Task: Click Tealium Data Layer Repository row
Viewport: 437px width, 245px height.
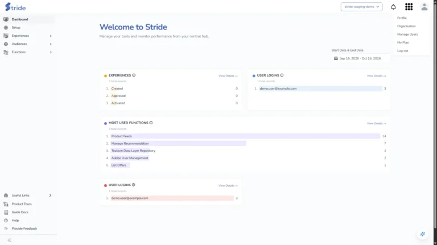Action: 245,150
